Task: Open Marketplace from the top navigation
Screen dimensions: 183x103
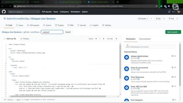Action: [75, 12]
